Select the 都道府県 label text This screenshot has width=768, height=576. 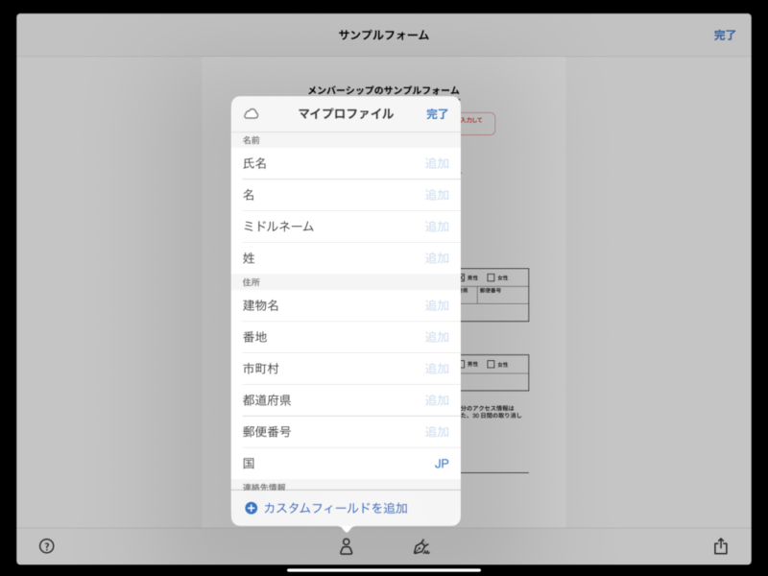click(x=267, y=400)
